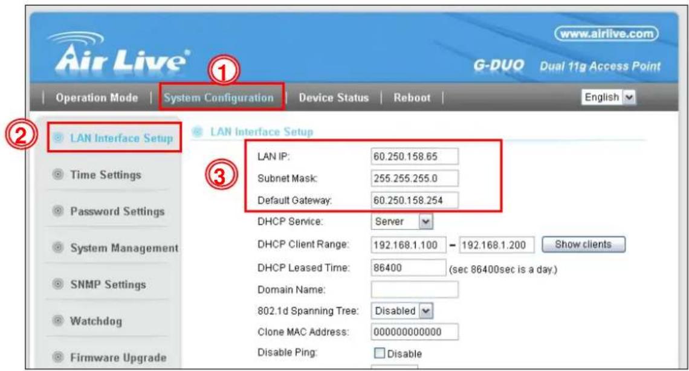This screenshot has width=689, height=371.
Task: Click the '(sec 86400sec is a day.)' note
Action: pyautogui.click(x=503, y=269)
